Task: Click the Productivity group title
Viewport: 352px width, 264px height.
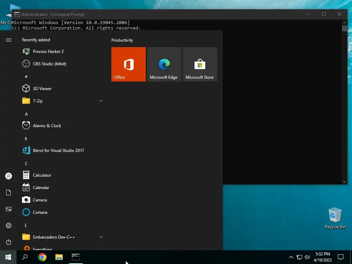Action: 122,40
